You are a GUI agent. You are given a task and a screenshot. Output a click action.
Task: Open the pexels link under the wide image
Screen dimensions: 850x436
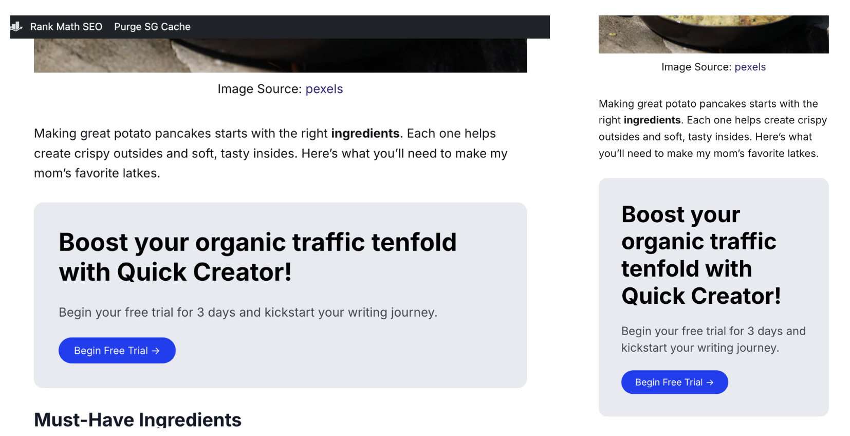(x=324, y=89)
